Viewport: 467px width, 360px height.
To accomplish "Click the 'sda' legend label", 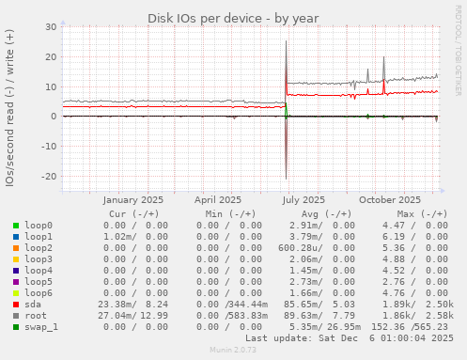I will [x=33, y=305].
